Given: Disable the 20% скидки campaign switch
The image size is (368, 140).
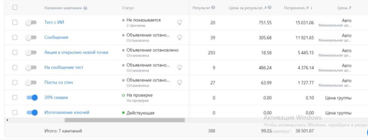Looking at the screenshot, I should [32, 98].
